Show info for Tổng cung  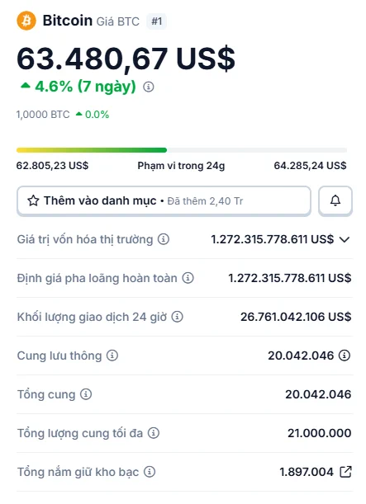86,394
